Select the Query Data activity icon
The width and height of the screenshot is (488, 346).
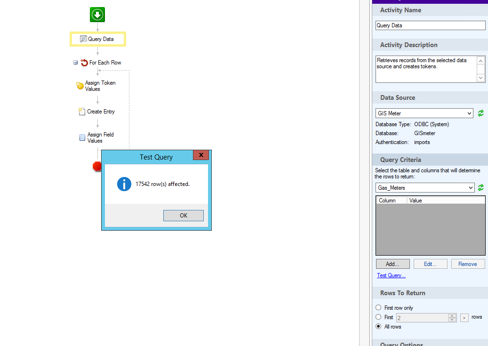pos(83,39)
